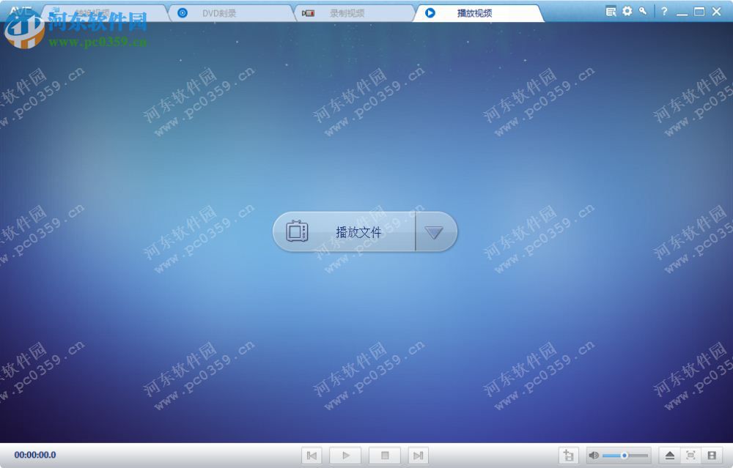733x468 pixels.
Task: Click the search magnifier icon
Action: pos(642,12)
